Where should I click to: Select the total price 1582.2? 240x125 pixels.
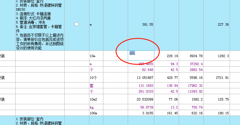click(197, 99)
